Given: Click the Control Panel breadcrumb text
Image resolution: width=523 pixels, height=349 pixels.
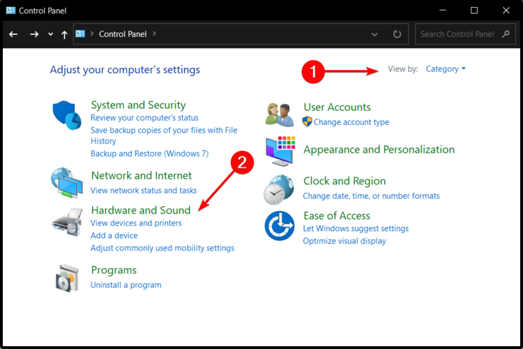Looking at the screenshot, I should [x=123, y=34].
